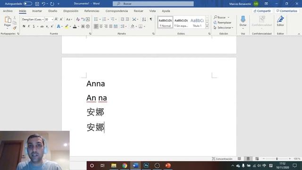Switch to the Revisar tab
302x170 pixels.
[x=138, y=11]
